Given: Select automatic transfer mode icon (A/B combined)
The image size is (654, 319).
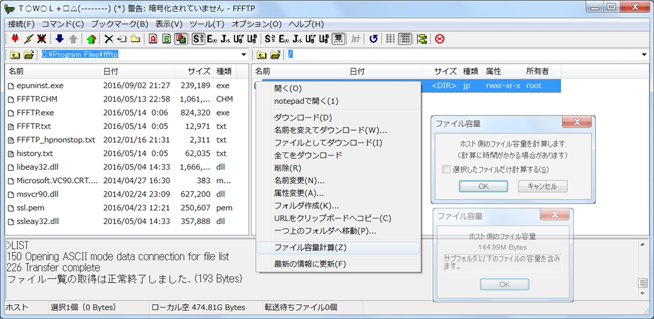Looking at the screenshot, I should point(181,39).
